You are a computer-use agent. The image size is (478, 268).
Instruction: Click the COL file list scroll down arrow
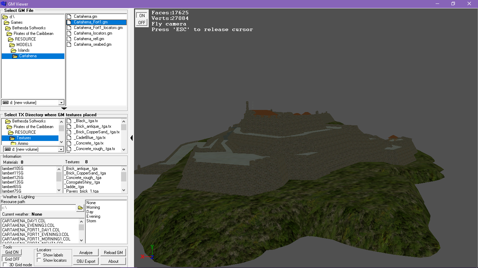[81, 240]
